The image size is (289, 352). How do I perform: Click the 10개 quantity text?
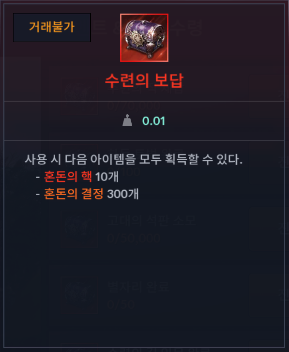pyautogui.click(x=107, y=176)
